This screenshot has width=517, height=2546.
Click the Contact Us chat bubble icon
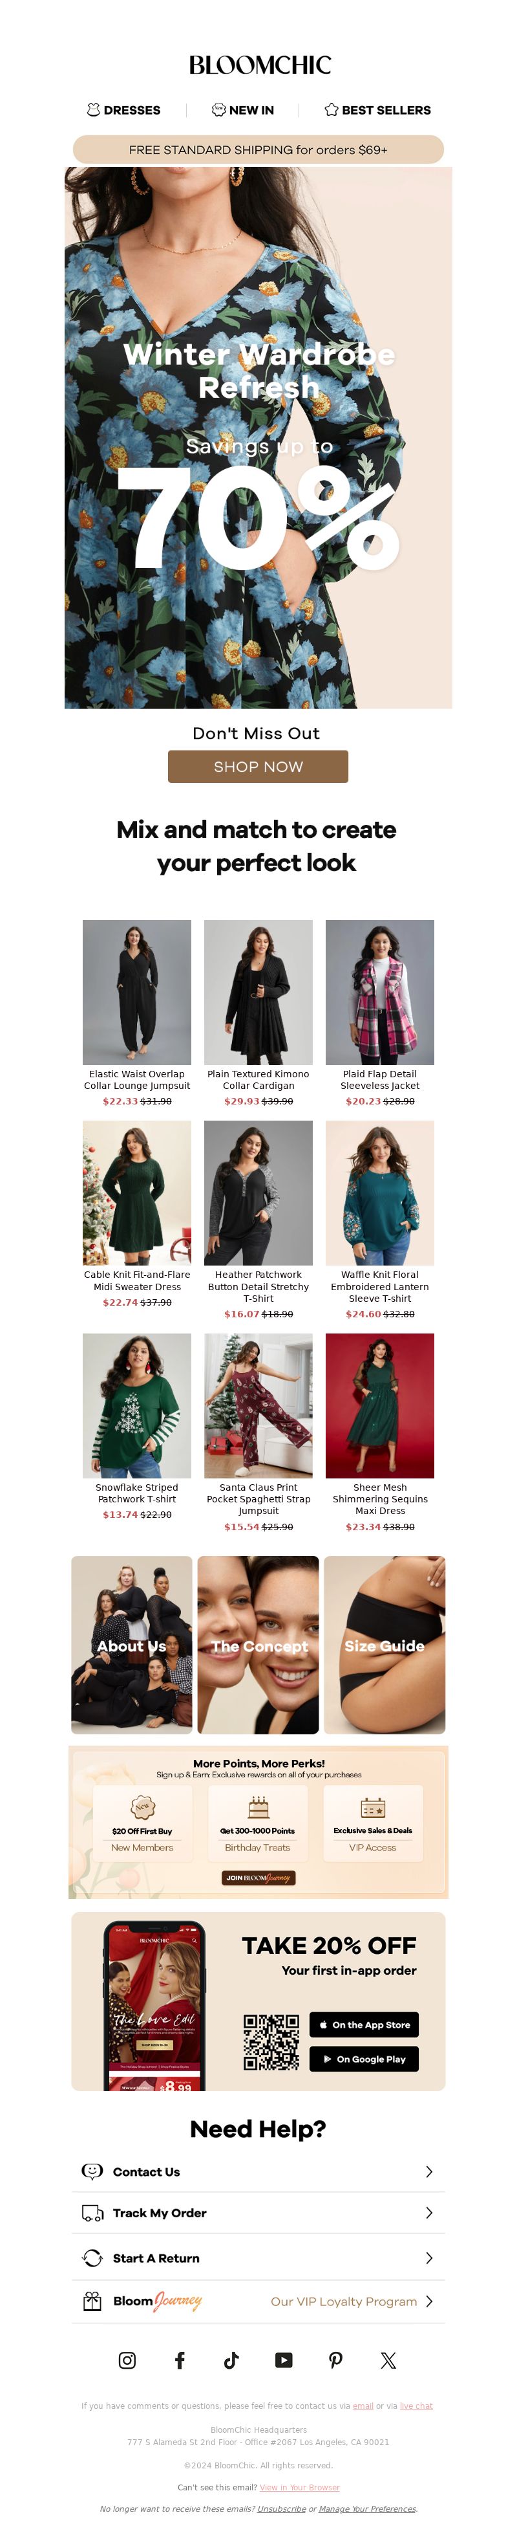pos(92,2171)
